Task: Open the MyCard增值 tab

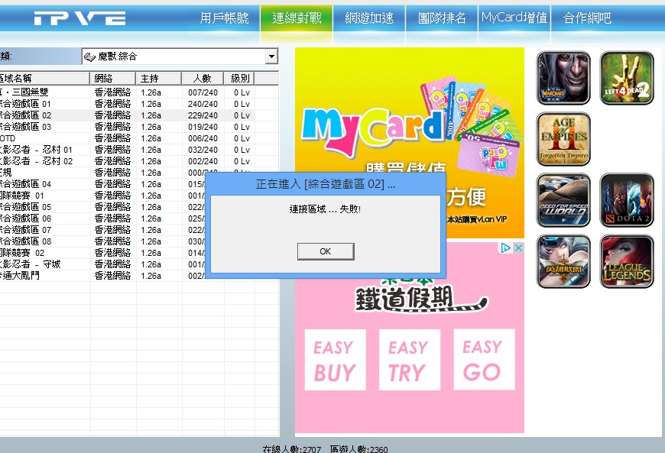Action: [514, 18]
